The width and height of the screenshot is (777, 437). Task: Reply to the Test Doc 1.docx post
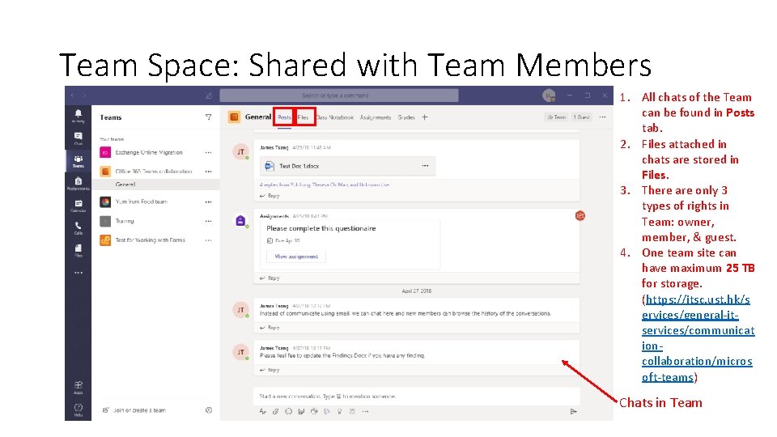pos(270,196)
